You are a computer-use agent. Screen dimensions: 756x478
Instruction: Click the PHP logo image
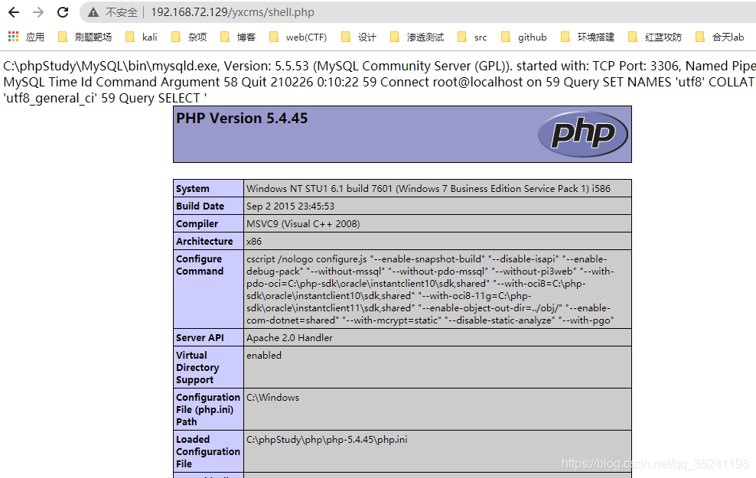(583, 134)
